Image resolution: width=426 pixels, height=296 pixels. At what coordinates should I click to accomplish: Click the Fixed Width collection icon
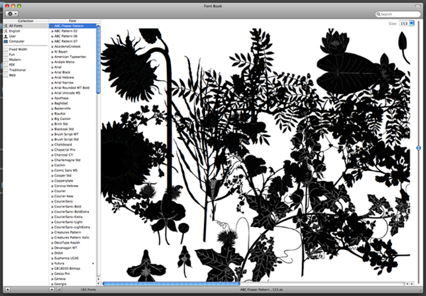(x=6, y=49)
